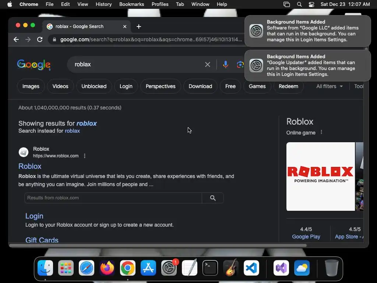Open the Roblox result title link
This screenshot has width=377, height=283.
30,166
